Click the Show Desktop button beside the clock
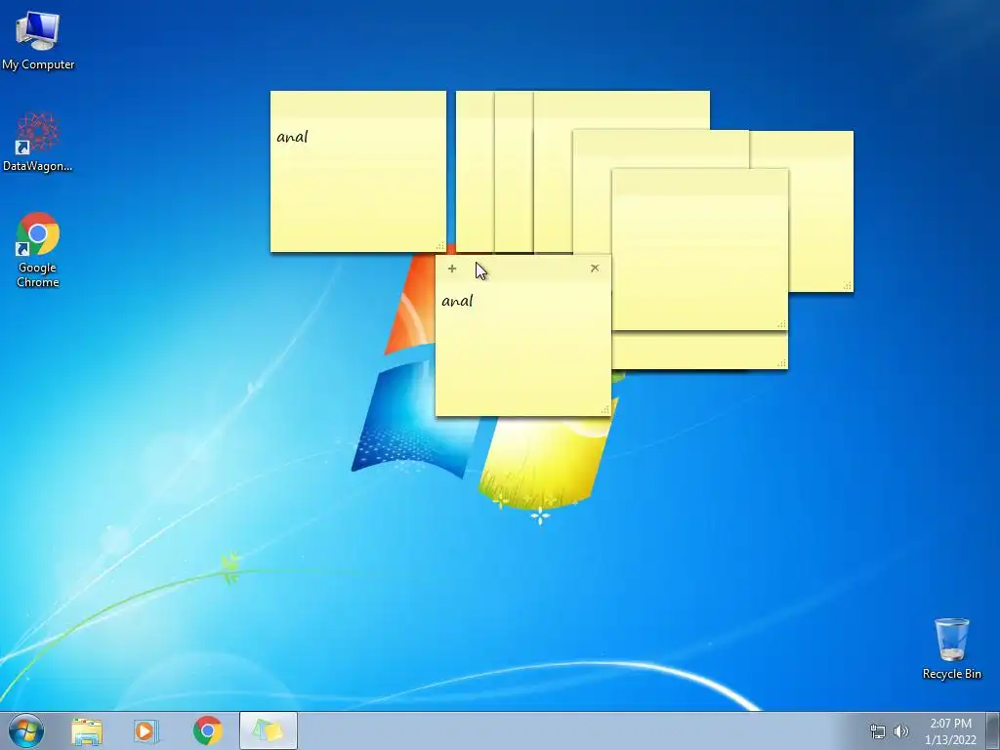The image size is (1000, 750). pos(993,730)
